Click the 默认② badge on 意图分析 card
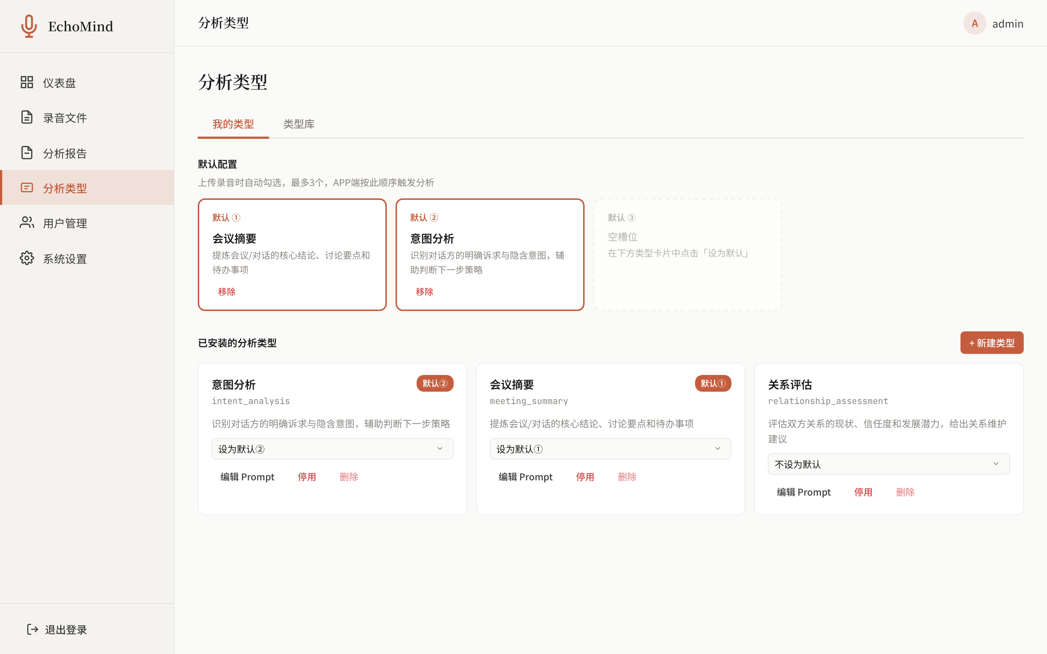1047x654 pixels. point(435,383)
